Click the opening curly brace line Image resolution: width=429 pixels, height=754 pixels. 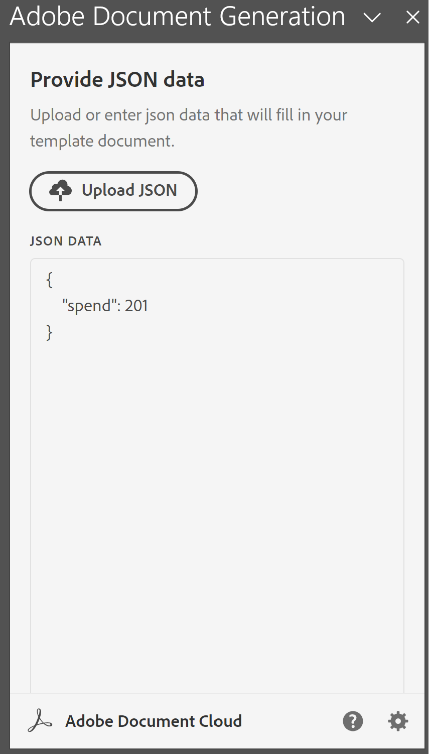pyautogui.click(x=49, y=281)
